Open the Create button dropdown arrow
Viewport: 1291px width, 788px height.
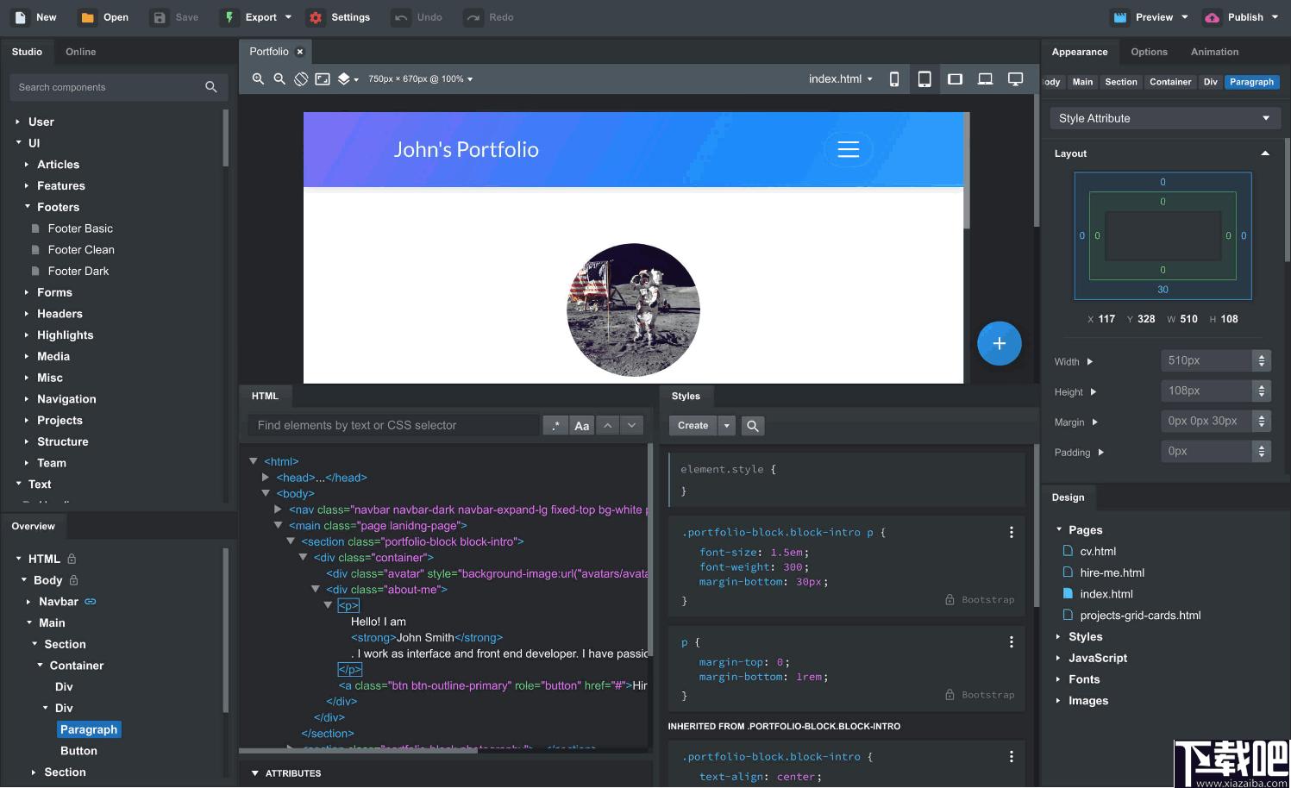pos(727,426)
